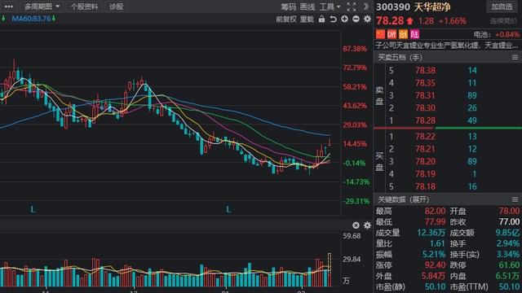Select the 画线 drawing tool
The image size is (522, 293).
click(x=307, y=7)
